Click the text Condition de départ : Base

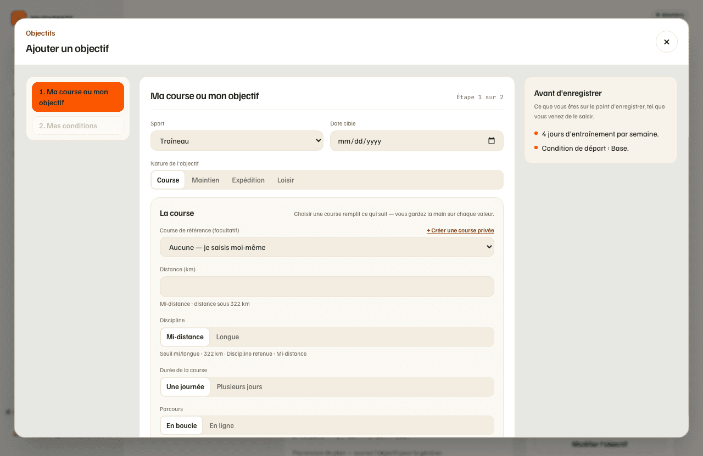point(585,148)
